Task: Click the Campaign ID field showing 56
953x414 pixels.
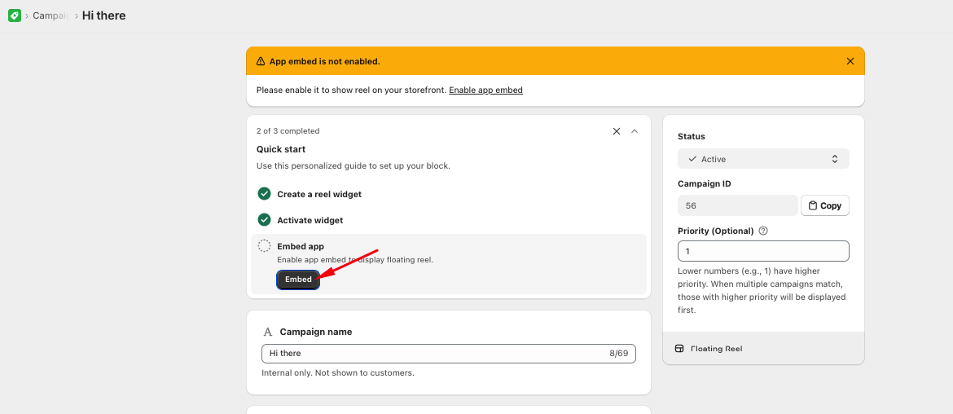Action: pos(738,205)
